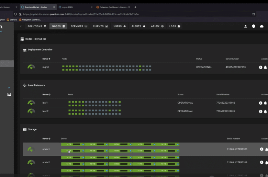
Task: Go to the Clients section
Action: [x=100, y=26]
